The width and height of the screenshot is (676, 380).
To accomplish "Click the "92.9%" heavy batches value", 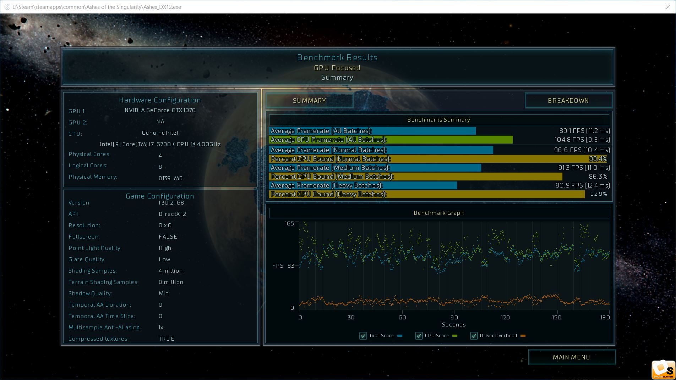I will 599,194.
